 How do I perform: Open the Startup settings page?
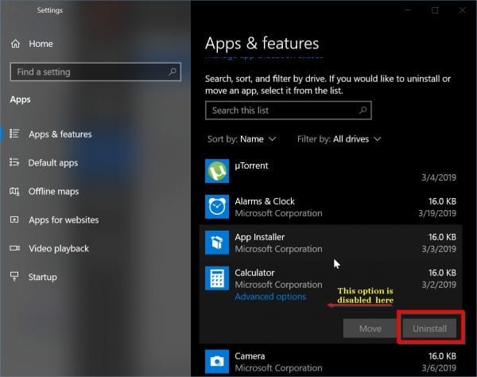tap(42, 278)
